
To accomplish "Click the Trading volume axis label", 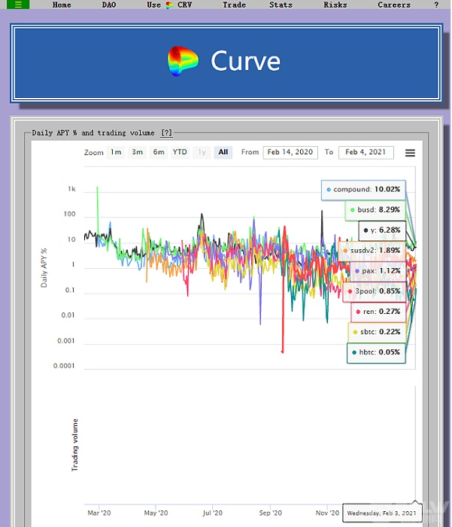I will point(74,445).
